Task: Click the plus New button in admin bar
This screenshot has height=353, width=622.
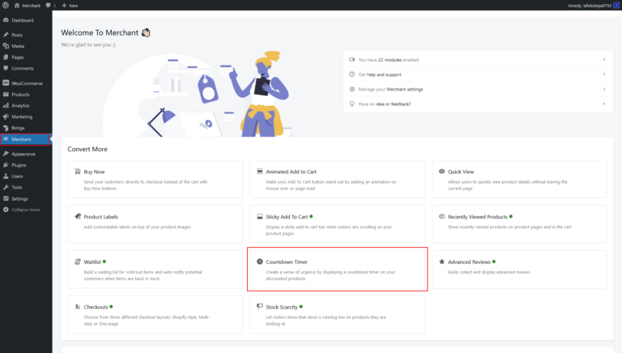Action: (70, 6)
